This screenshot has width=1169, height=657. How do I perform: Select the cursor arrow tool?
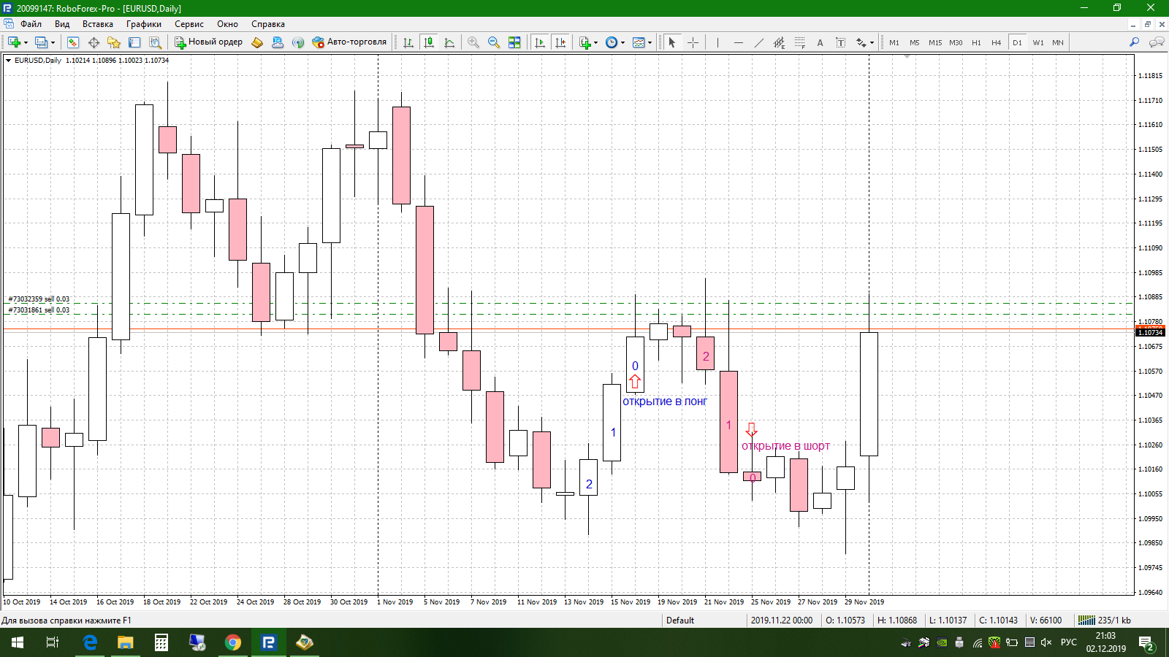click(672, 42)
